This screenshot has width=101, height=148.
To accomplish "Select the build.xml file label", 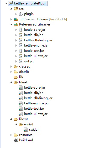I will 26,140.
